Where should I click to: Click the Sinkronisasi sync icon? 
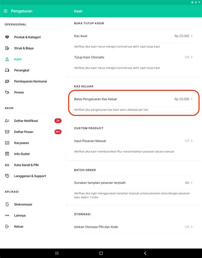click(x=7, y=204)
